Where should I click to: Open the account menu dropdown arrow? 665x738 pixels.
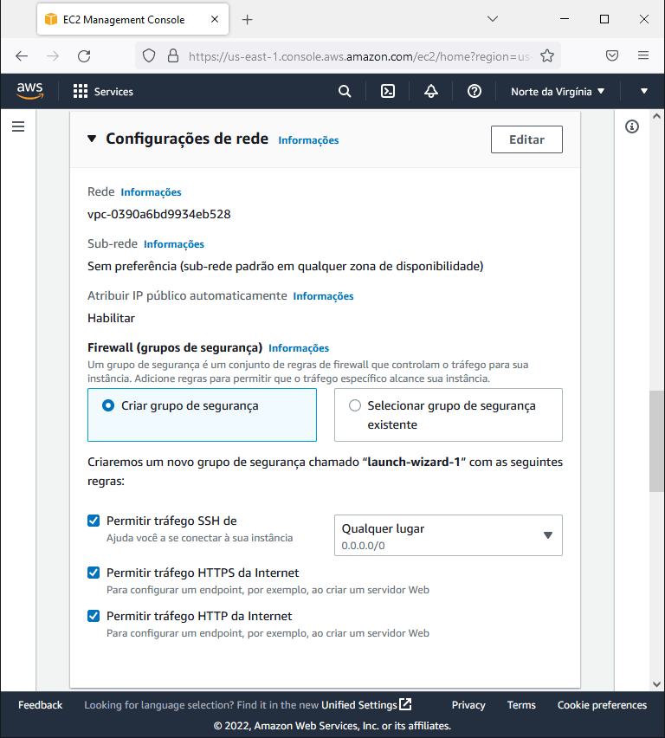click(x=644, y=91)
